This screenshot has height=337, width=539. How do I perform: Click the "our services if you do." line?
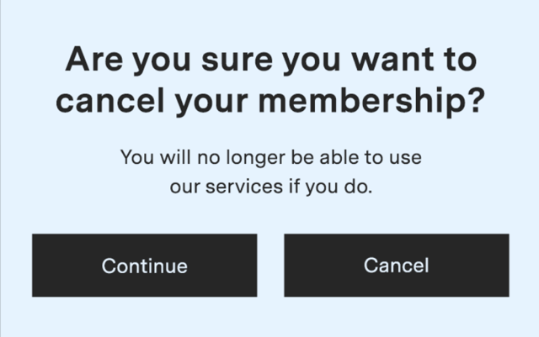click(x=269, y=187)
